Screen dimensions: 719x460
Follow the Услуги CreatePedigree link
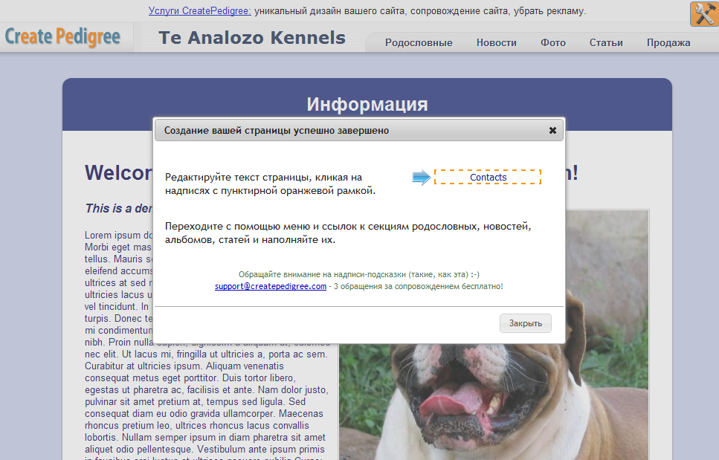click(199, 10)
